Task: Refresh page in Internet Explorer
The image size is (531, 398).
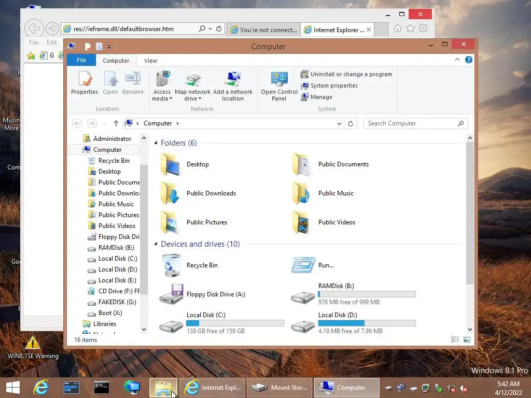Action: 219,29
